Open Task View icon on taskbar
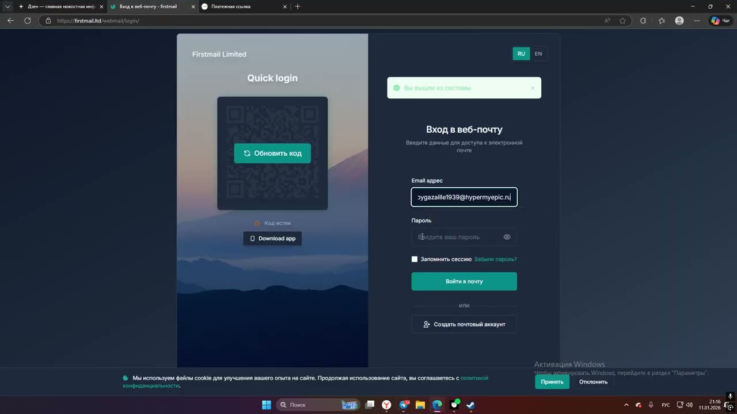The height and width of the screenshot is (414, 737). coord(370,405)
